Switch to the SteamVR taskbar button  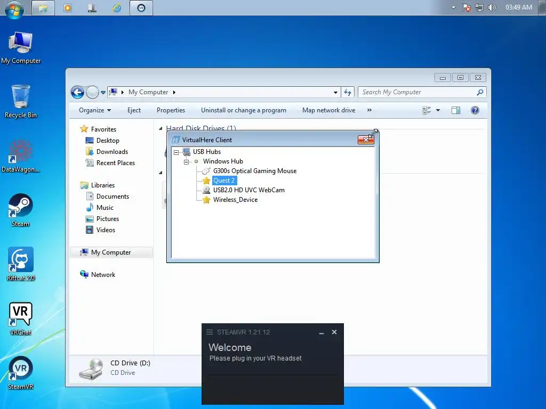tap(141, 8)
